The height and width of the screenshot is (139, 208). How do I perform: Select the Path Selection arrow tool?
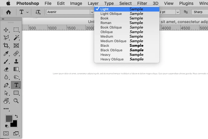click(x=6, y=93)
